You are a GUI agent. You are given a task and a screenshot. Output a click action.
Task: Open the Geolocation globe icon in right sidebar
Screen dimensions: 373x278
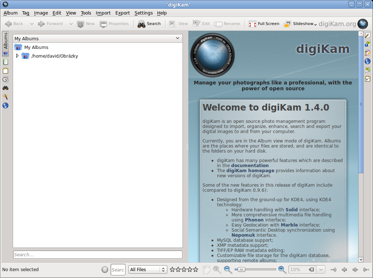[x=368, y=61]
